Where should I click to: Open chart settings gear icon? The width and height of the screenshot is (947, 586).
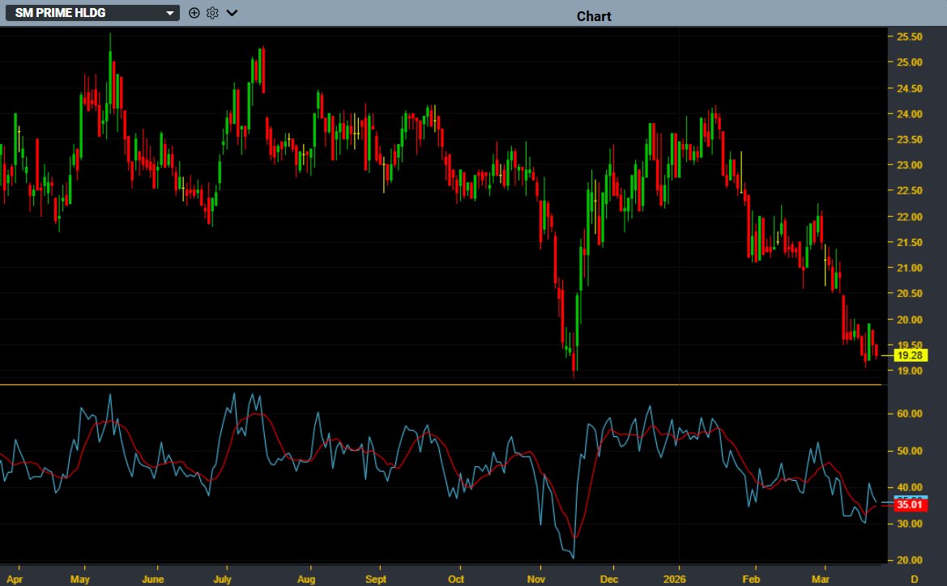click(x=212, y=13)
